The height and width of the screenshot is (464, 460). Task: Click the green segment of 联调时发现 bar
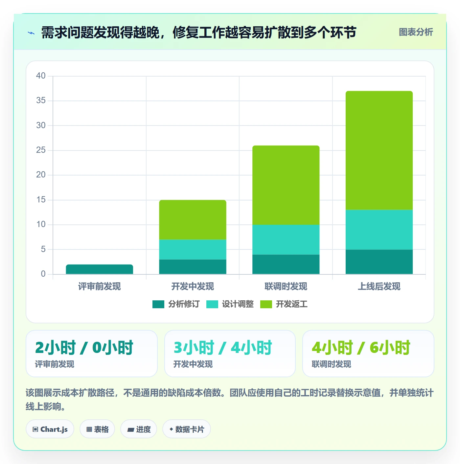(x=286, y=185)
